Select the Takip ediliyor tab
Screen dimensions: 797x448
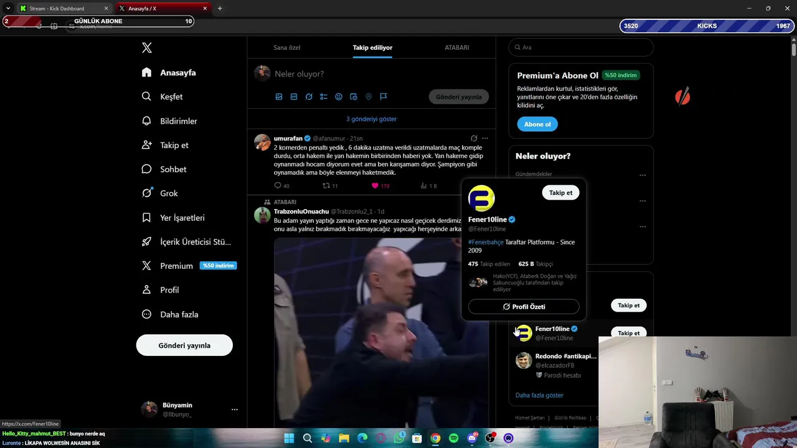[372, 47]
